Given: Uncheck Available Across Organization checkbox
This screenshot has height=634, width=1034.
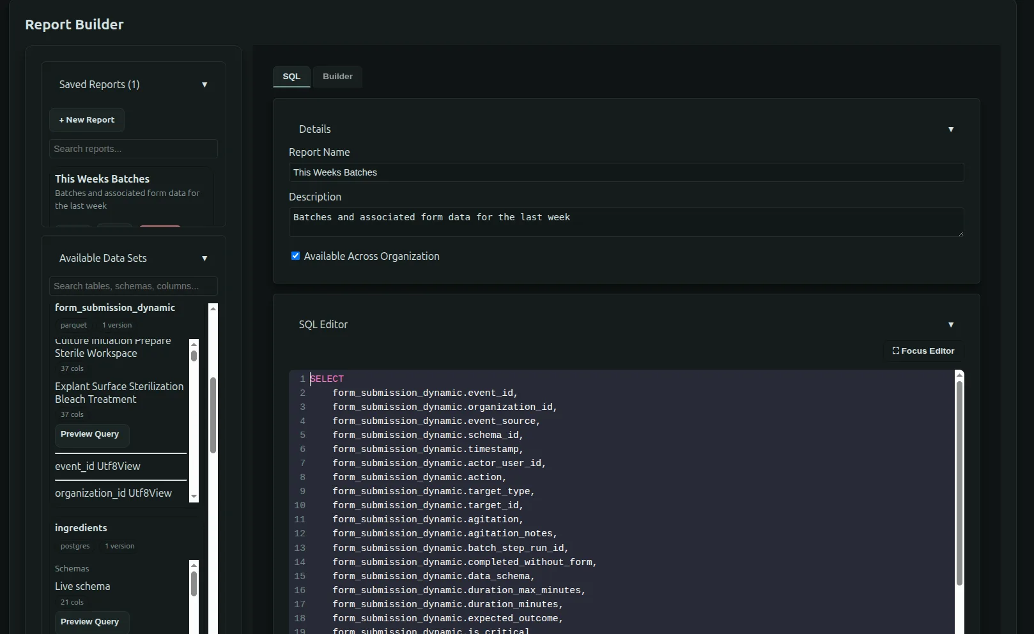Looking at the screenshot, I should (x=295, y=256).
